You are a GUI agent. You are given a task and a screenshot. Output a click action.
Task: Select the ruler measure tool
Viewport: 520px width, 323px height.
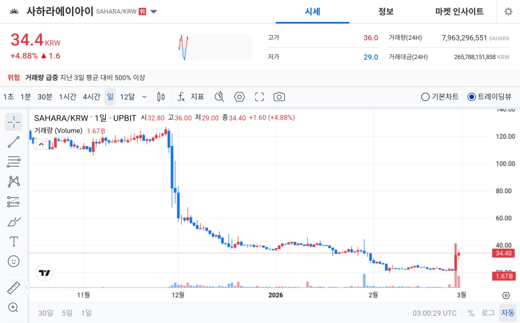(x=13, y=287)
